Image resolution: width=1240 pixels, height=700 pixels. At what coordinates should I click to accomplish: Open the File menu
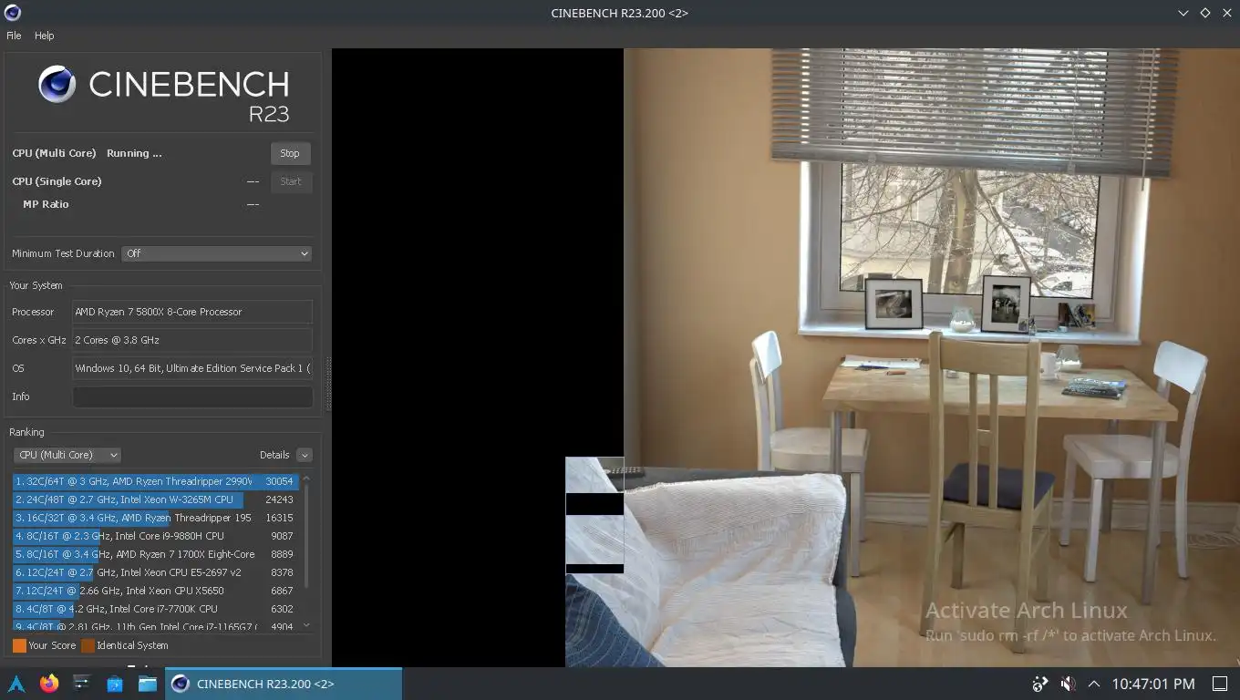(14, 36)
